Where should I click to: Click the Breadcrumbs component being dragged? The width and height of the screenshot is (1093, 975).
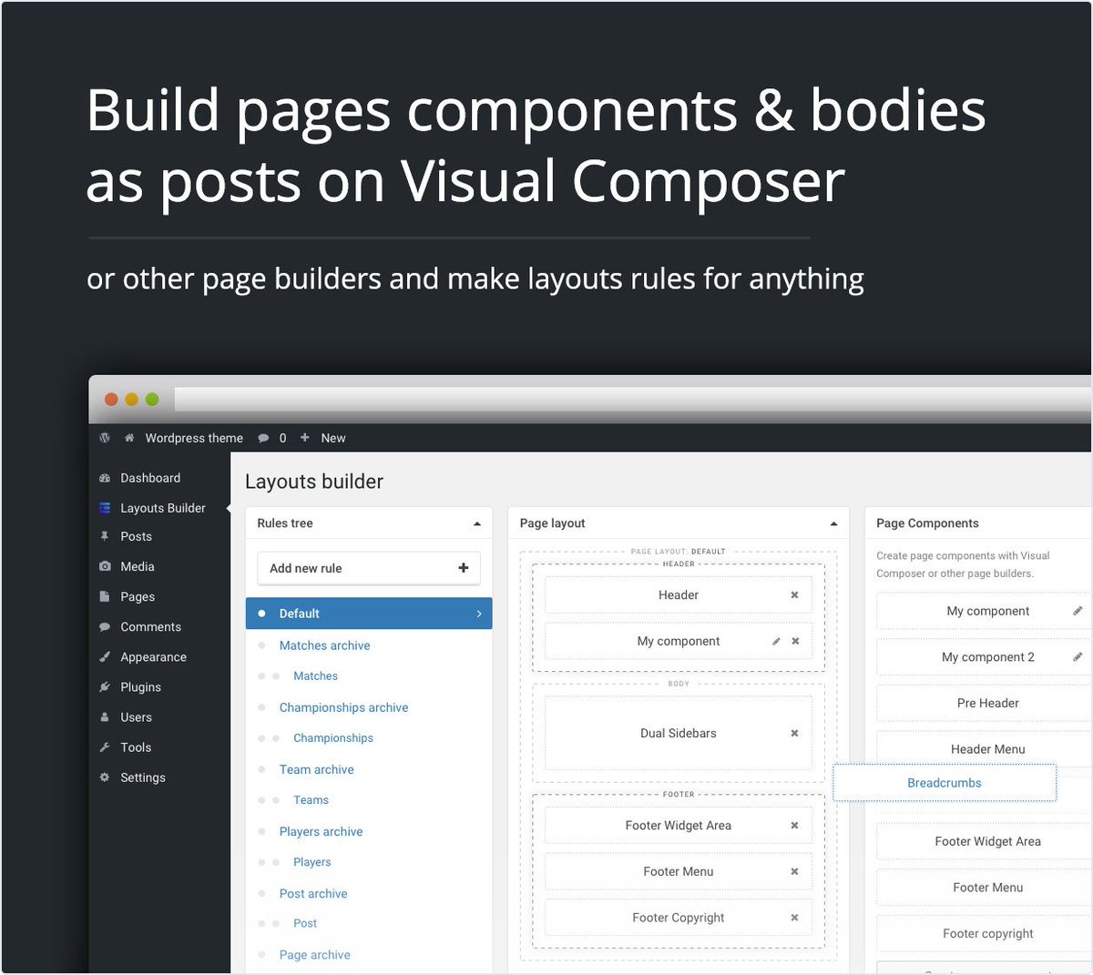pyautogui.click(x=945, y=783)
